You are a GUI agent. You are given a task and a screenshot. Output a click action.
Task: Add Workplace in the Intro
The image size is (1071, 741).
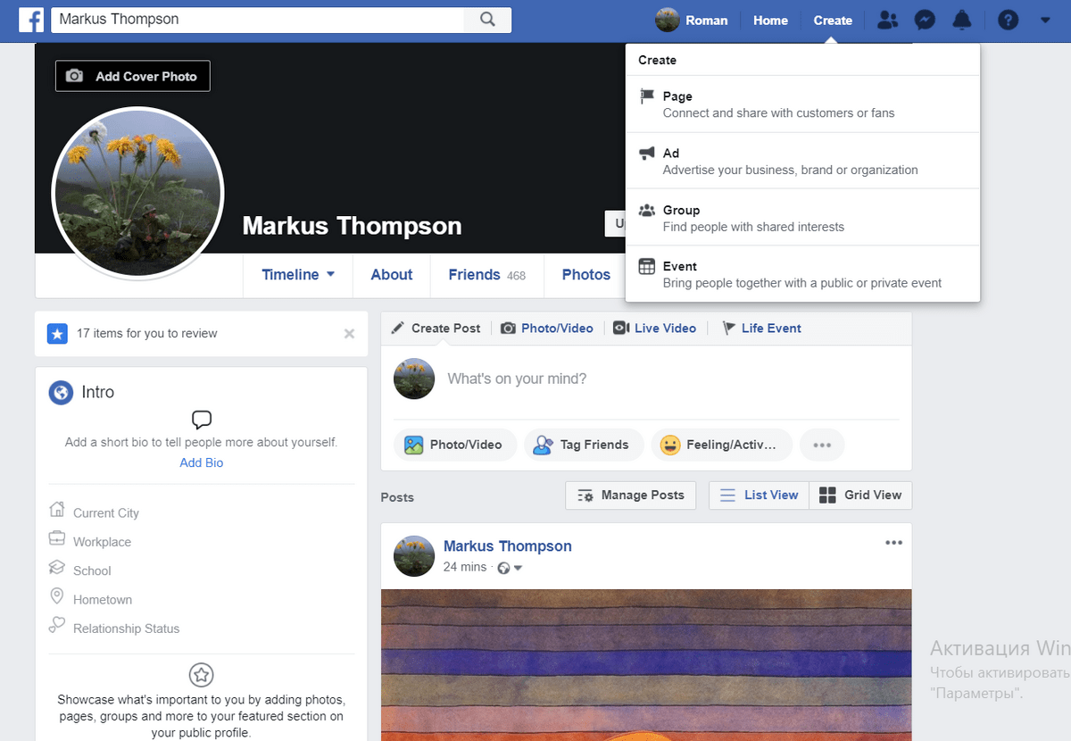102,542
